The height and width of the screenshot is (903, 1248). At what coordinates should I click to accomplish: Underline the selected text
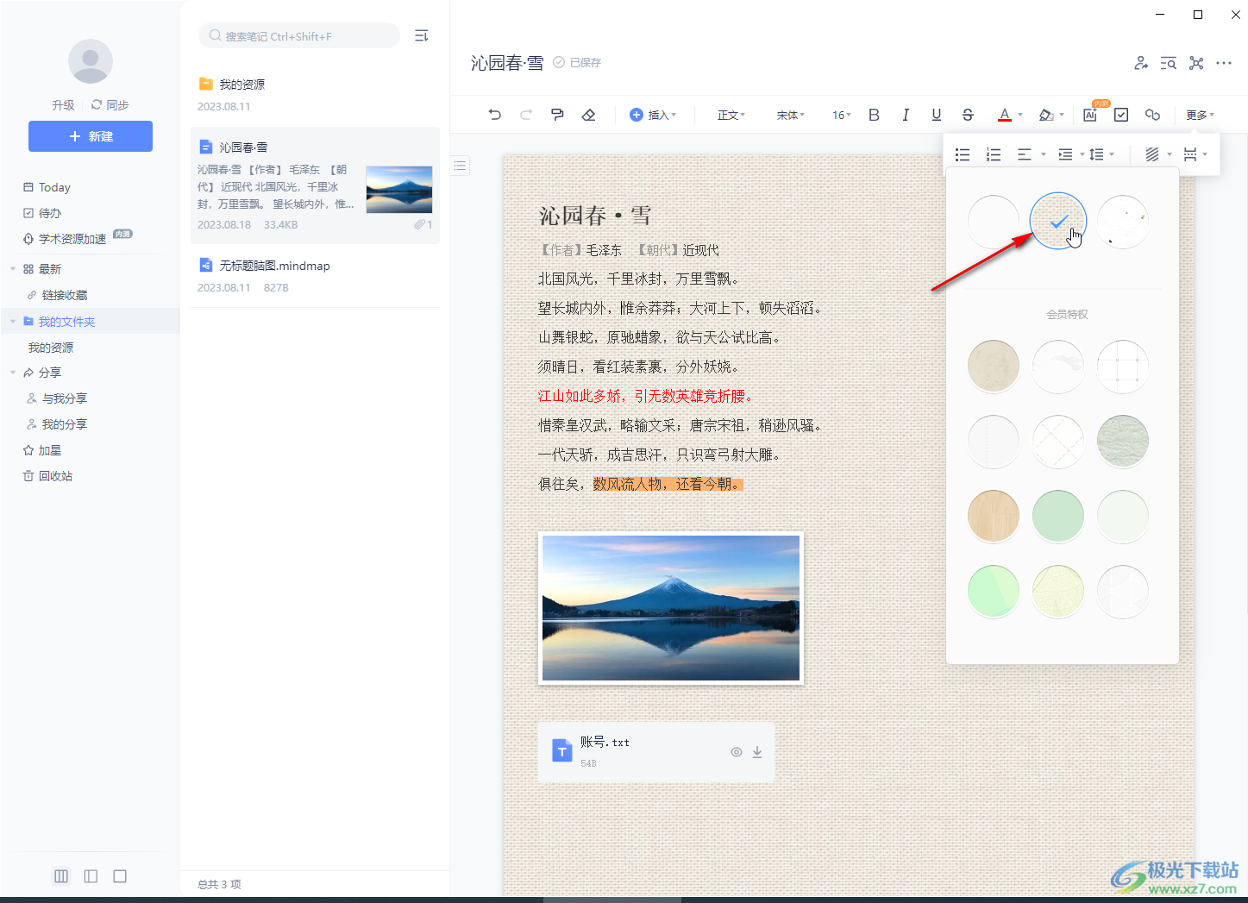(x=937, y=115)
